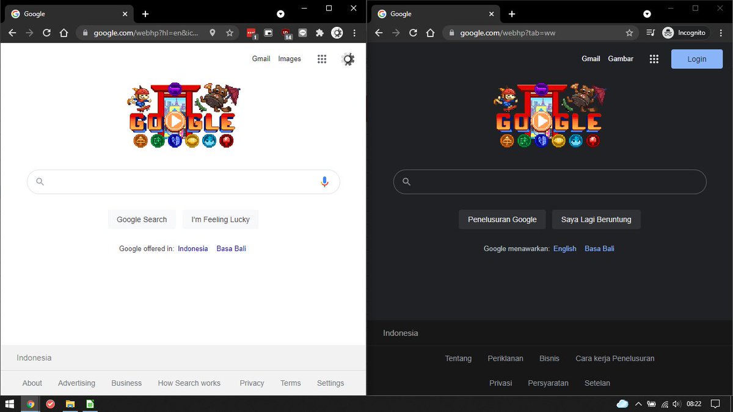Open Images link in left window
Viewport: 733px width, 412px height.
pyautogui.click(x=290, y=59)
